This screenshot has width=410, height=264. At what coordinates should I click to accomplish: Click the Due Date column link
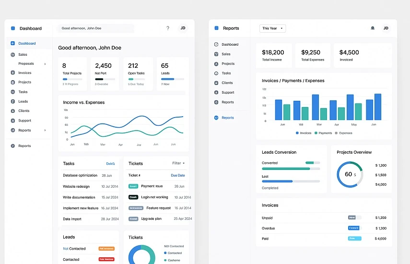tap(177, 176)
